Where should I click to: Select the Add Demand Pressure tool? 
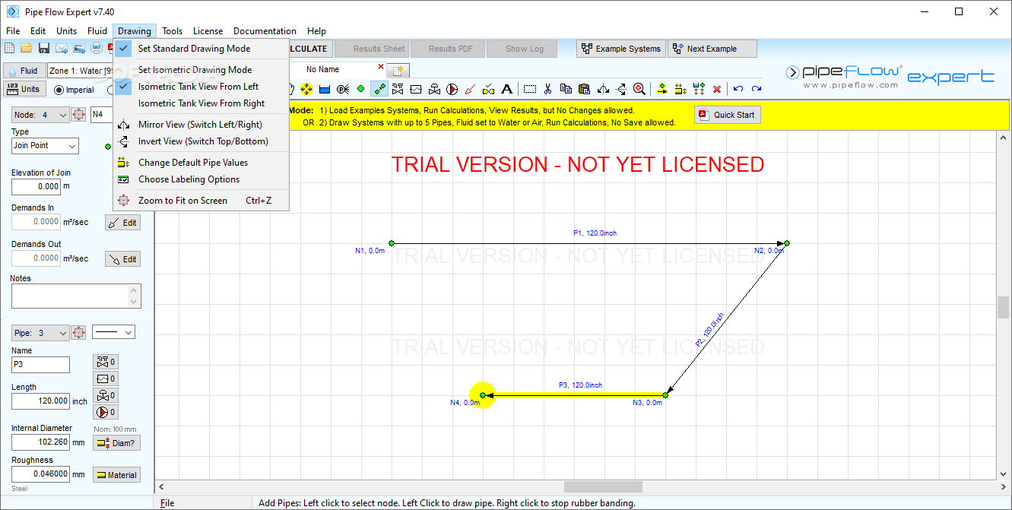tap(342, 89)
